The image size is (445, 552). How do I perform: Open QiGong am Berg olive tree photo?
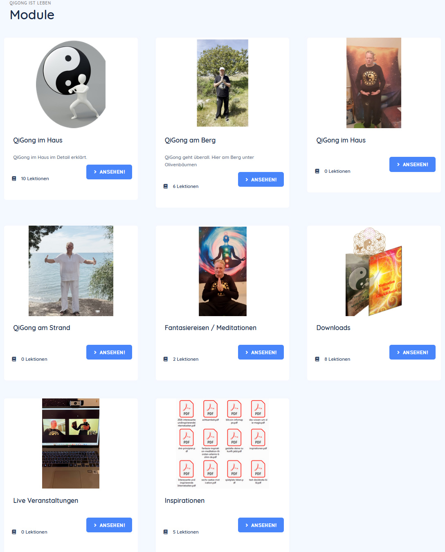[x=222, y=83]
